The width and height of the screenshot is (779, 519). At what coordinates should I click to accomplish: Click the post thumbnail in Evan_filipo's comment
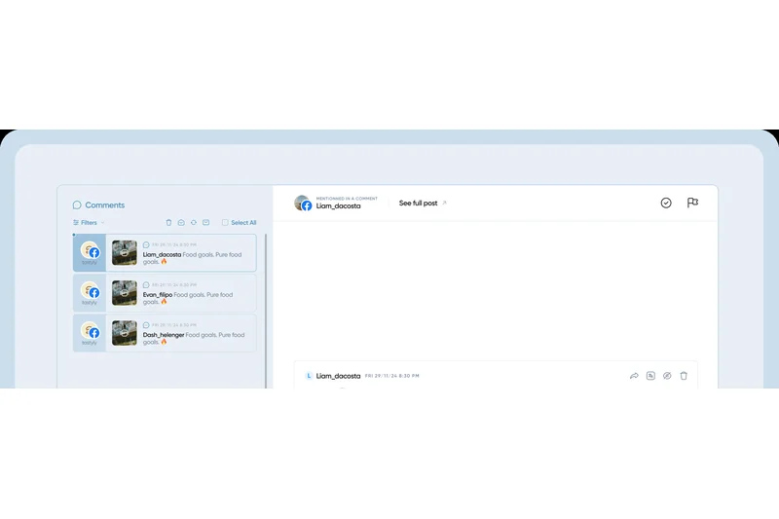pyautogui.click(x=124, y=293)
